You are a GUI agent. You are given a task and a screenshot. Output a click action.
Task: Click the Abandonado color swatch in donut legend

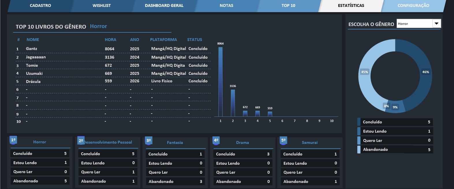(x=359, y=149)
